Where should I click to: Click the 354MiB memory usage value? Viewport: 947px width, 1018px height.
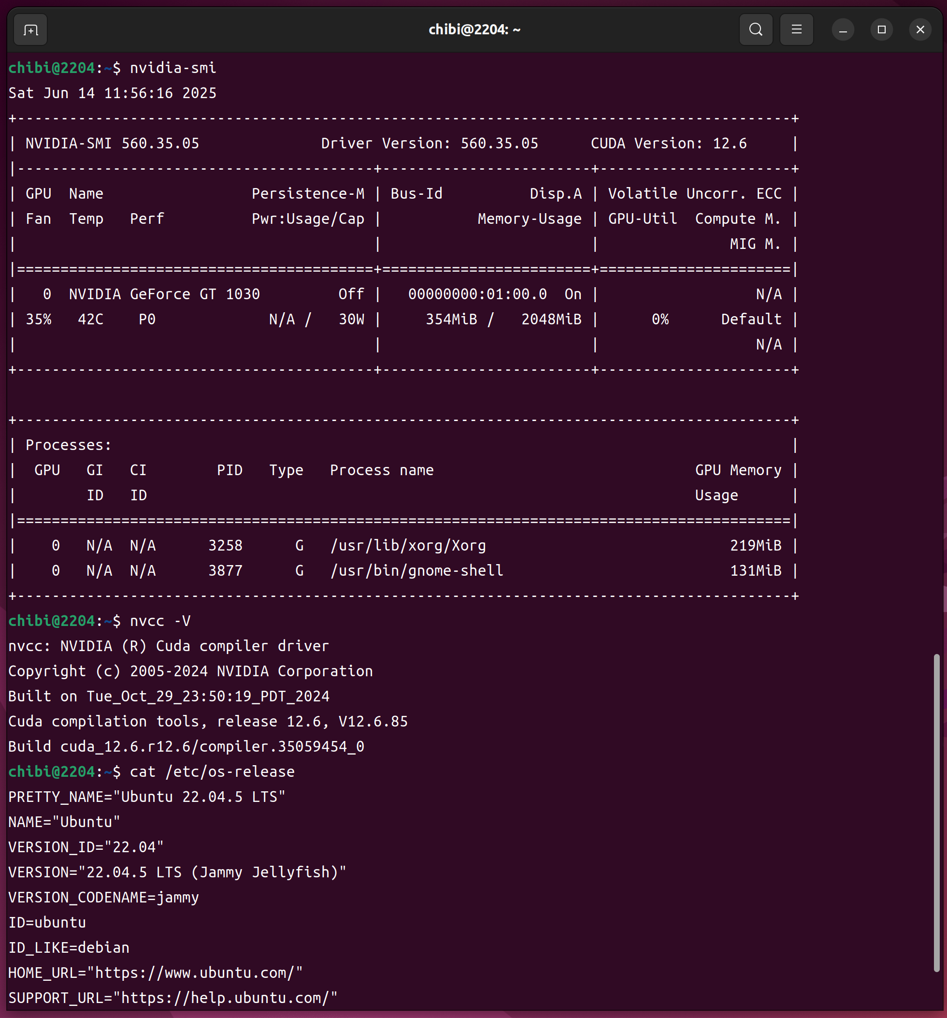pyautogui.click(x=451, y=320)
